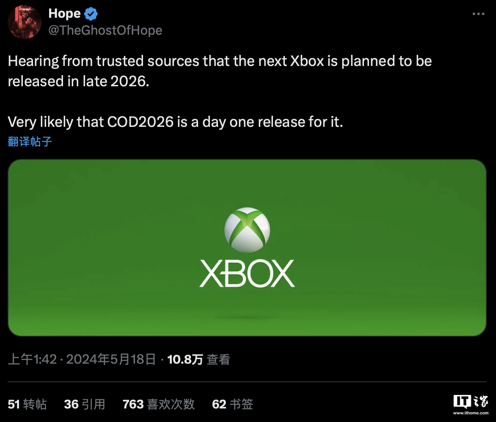Click the IT之家 watermark logo
The image size is (496, 422).
pos(470,401)
